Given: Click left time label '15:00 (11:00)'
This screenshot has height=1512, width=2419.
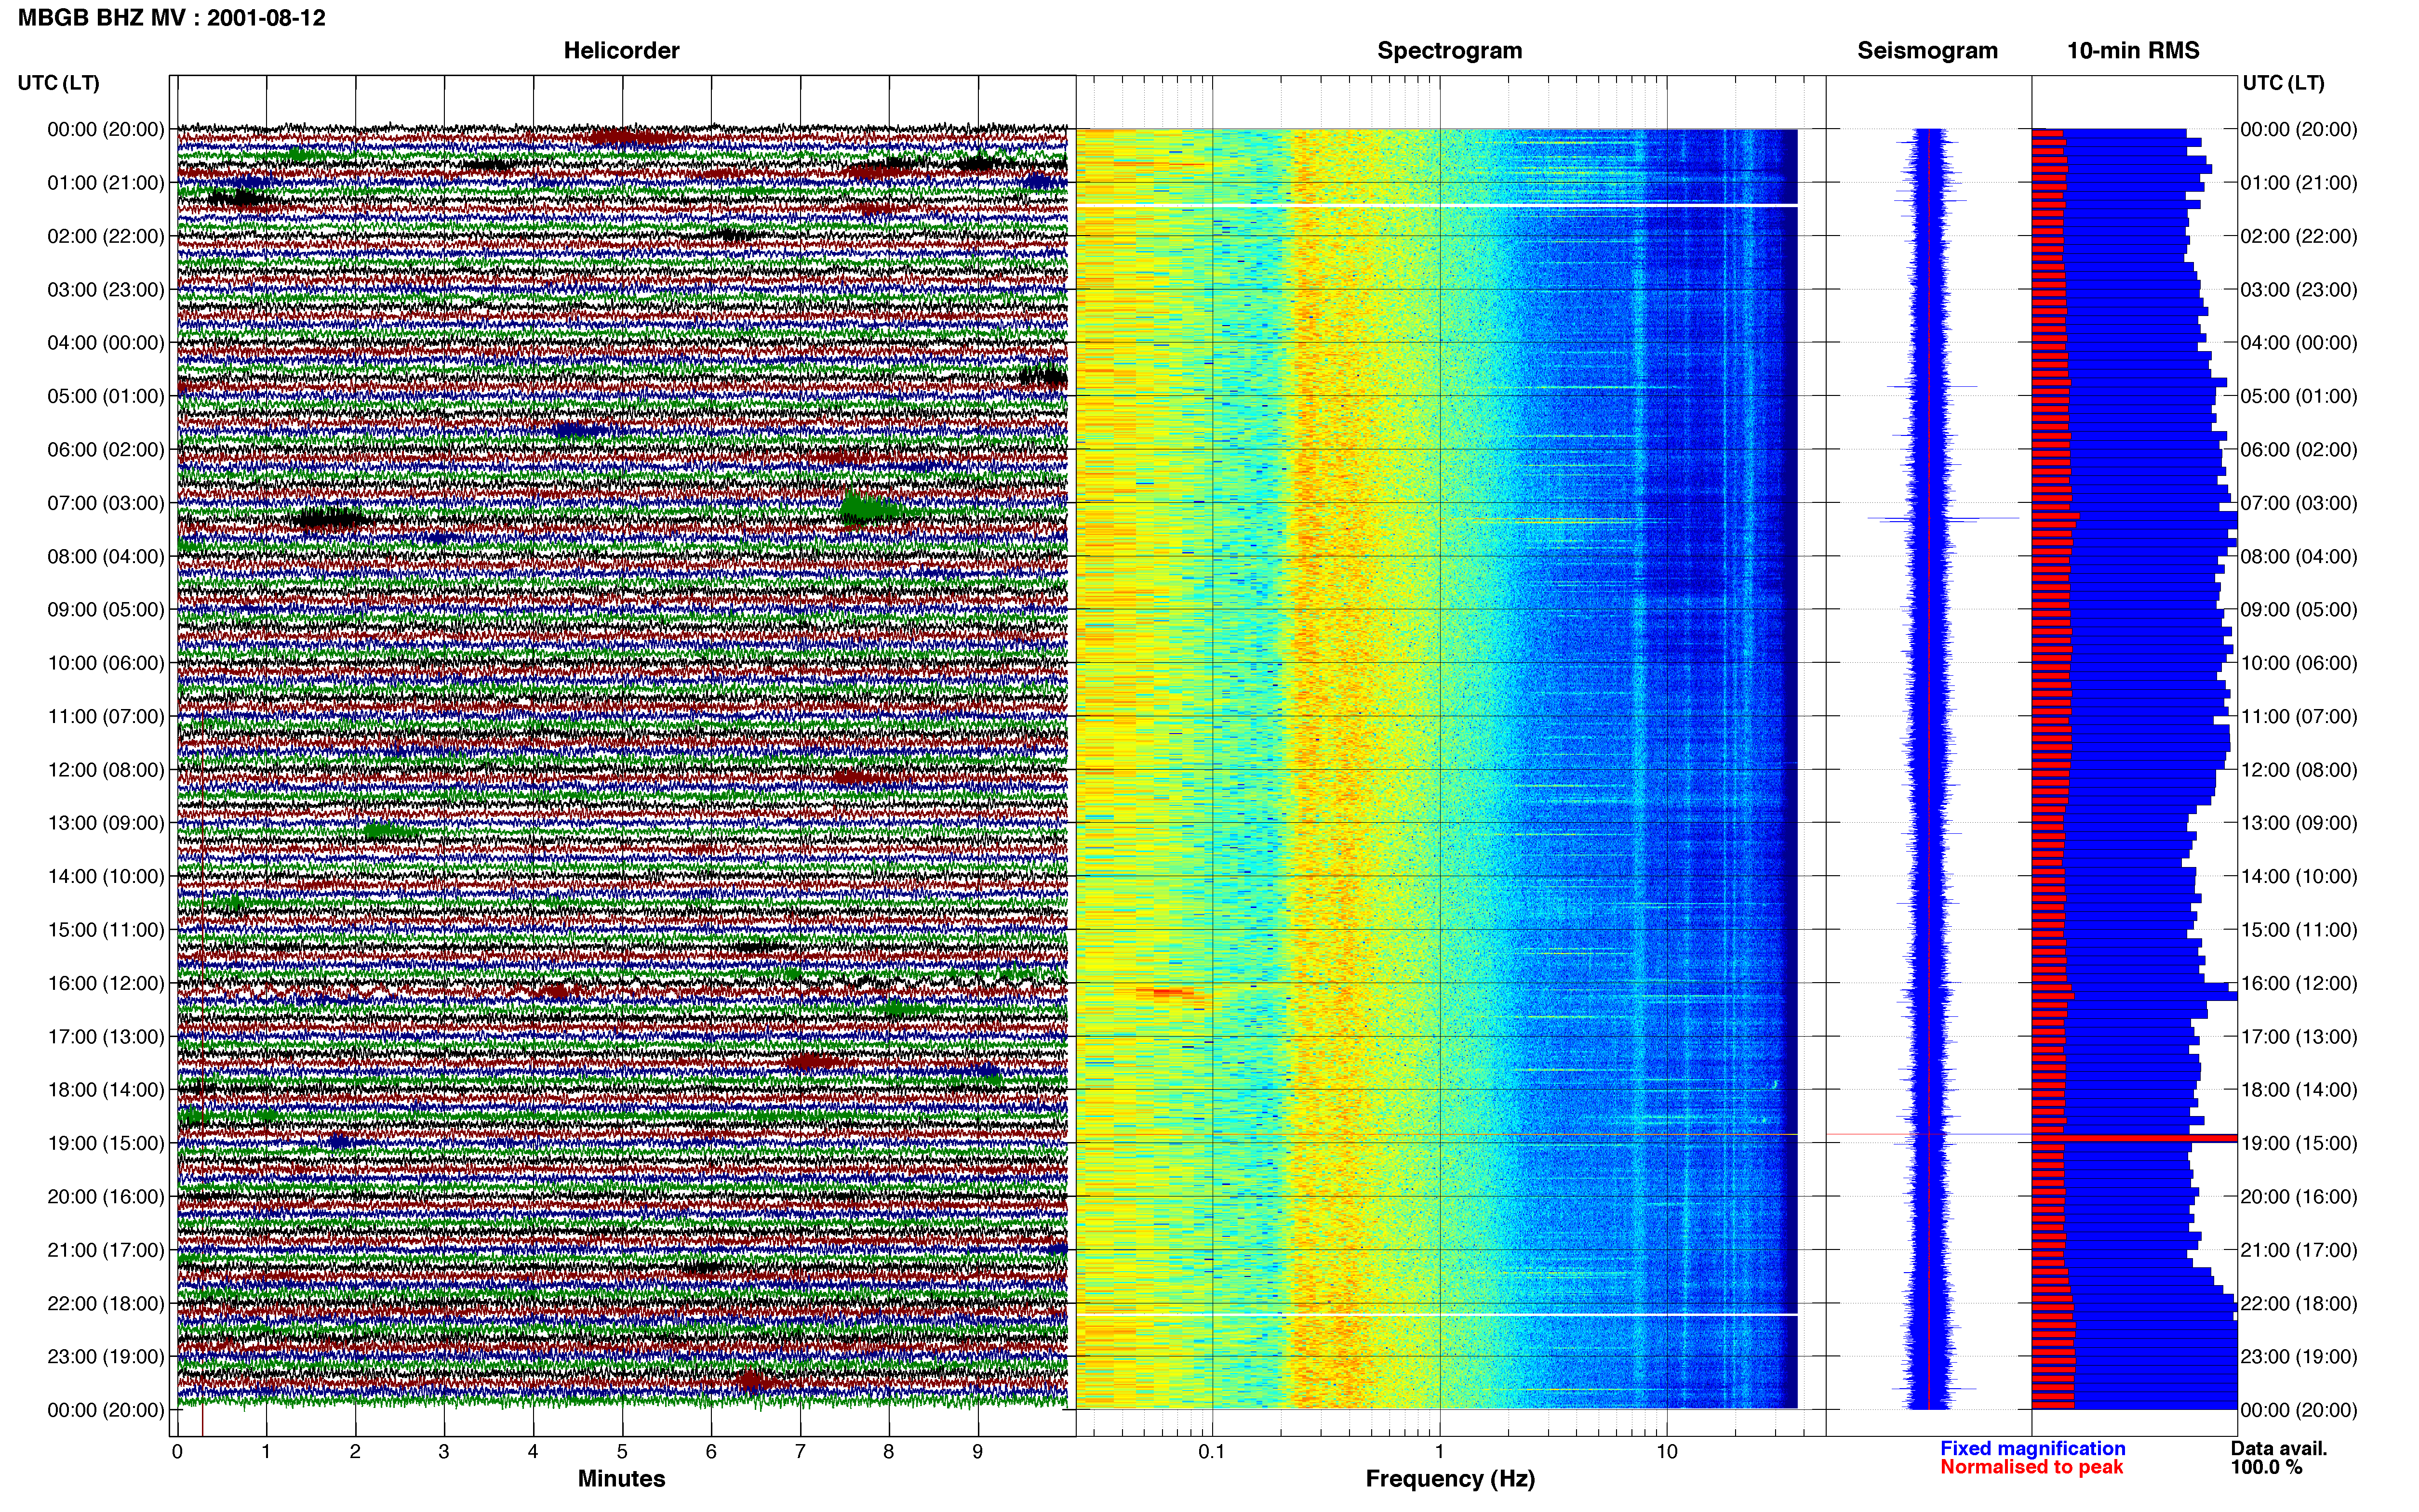Looking at the screenshot, I should pos(106,930).
